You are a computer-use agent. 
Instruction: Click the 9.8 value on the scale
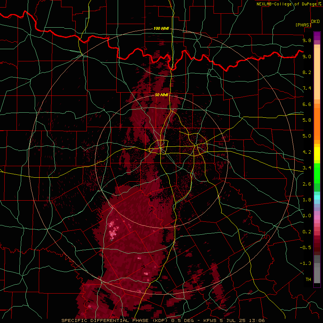click(307, 40)
